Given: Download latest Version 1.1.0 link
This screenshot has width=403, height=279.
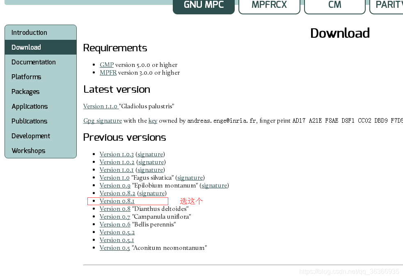Looking at the screenshot, I should coord(101,106).
